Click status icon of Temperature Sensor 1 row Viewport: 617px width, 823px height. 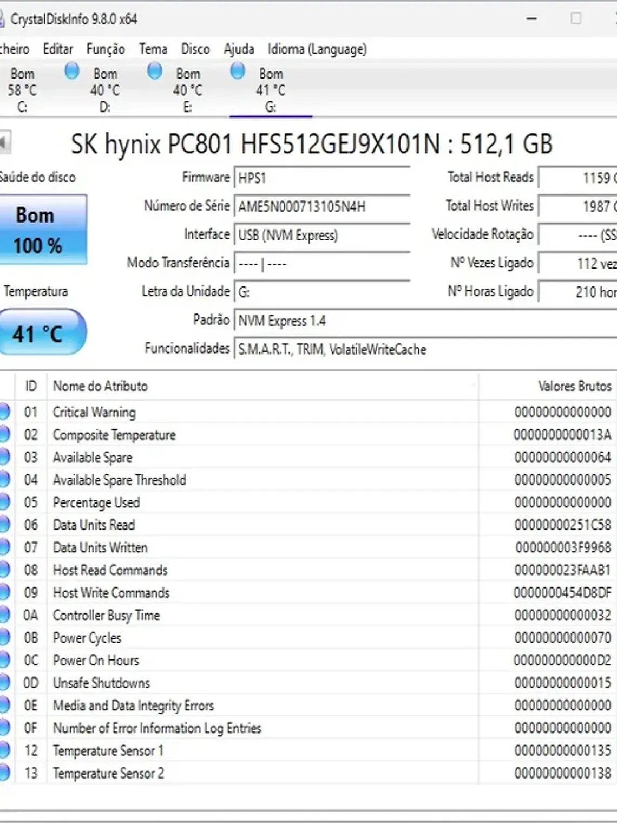[x=4, y=750]
